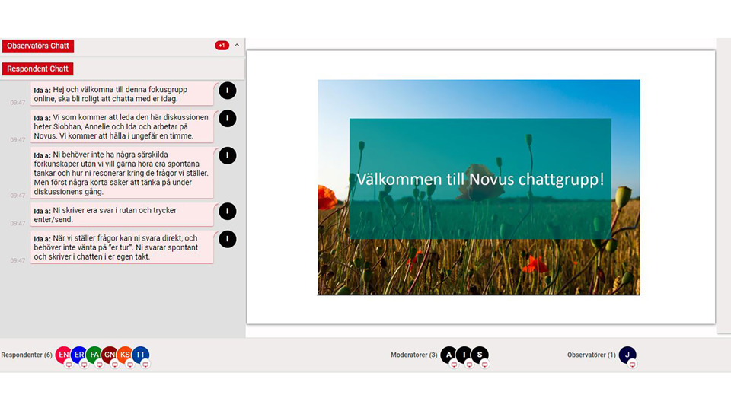
Task: Click avatar beside 'Hej och välkomna' message
Action: [x=228, y=91]
